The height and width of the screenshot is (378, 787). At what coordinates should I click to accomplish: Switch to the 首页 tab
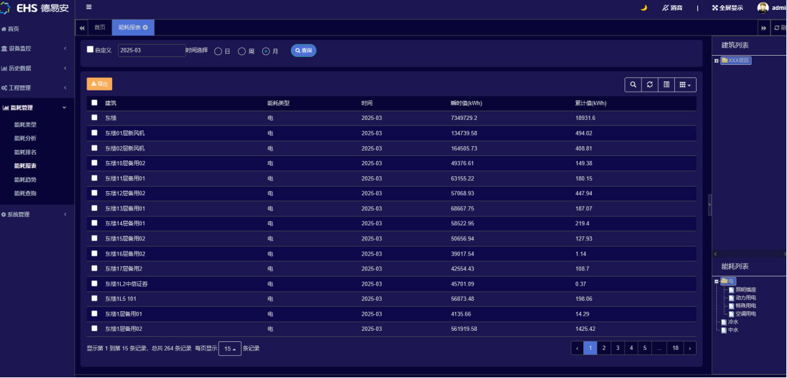coord(100,28)
